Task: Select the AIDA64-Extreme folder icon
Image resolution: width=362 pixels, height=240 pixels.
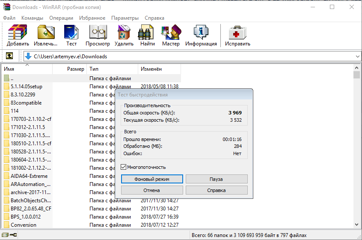Action: tap(7, 176)
